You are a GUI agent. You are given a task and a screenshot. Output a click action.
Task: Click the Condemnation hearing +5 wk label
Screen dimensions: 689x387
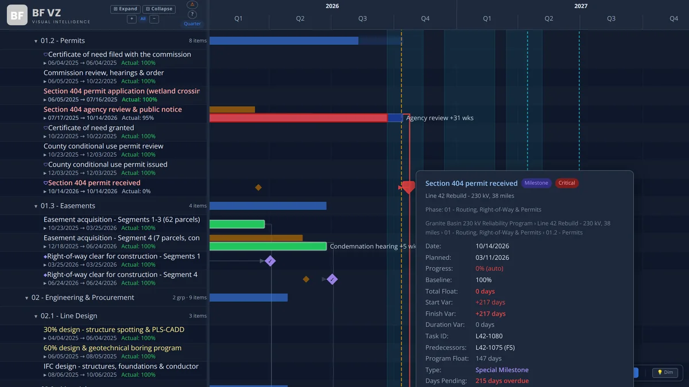tap(373, 247)
